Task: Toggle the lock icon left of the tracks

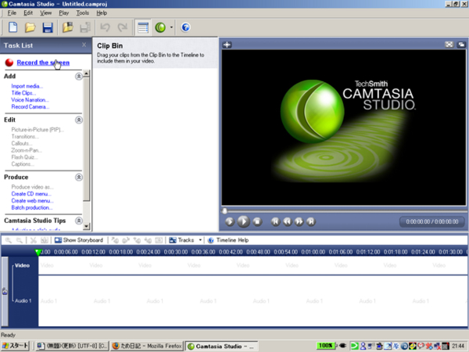Action: pos(5,291)
